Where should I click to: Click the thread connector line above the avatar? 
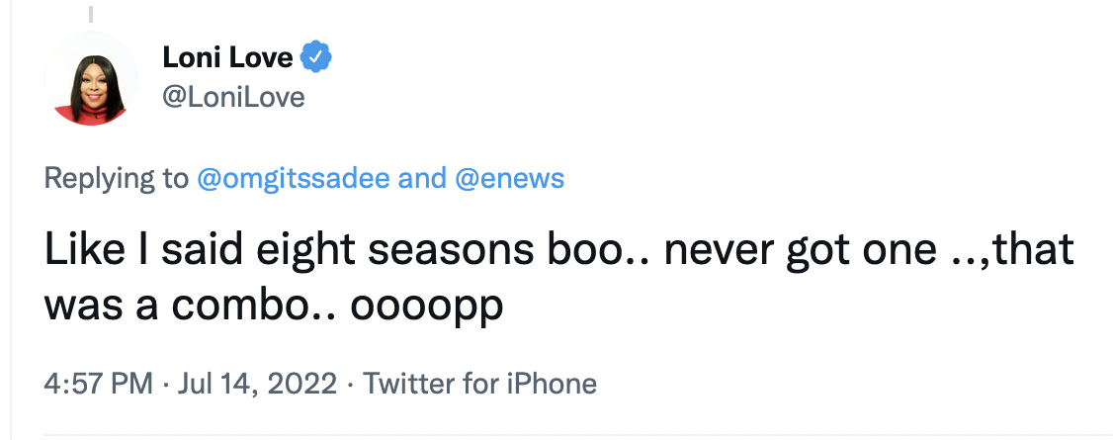(91, 14)
